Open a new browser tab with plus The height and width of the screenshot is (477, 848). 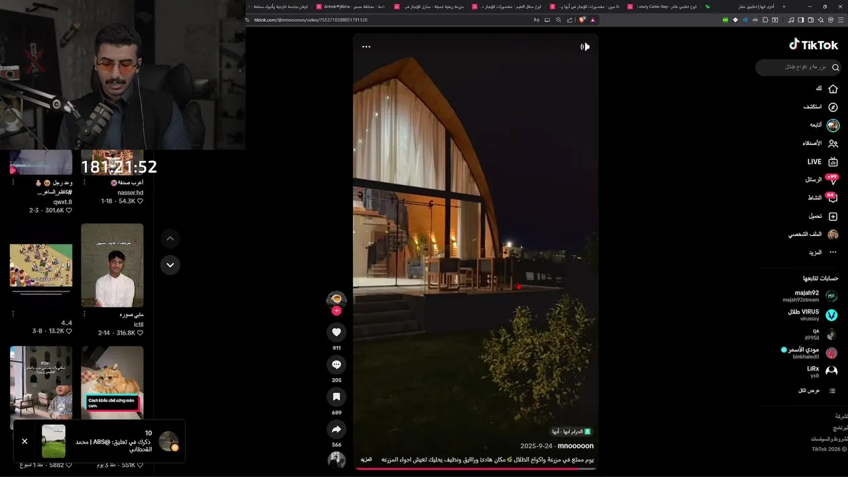(x=784, y=6)
